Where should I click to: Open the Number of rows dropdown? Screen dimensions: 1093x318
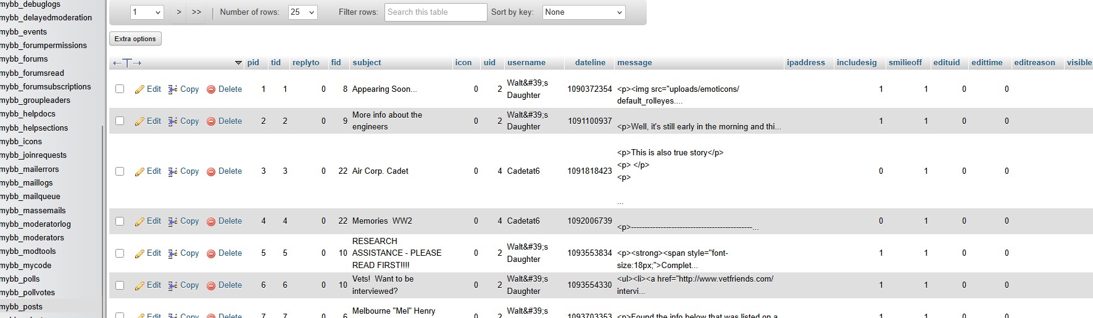(x=302, y=12)
